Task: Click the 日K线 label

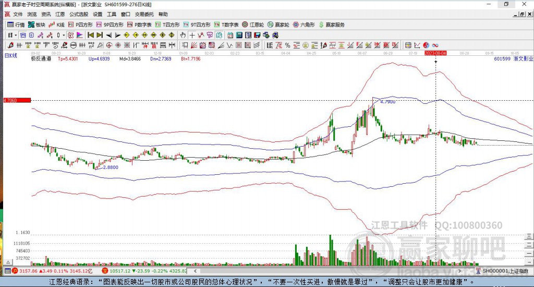Action: pos(10,55)
